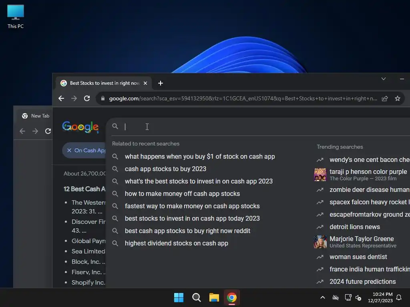Open network status tray icon

(x=348, y=297)
